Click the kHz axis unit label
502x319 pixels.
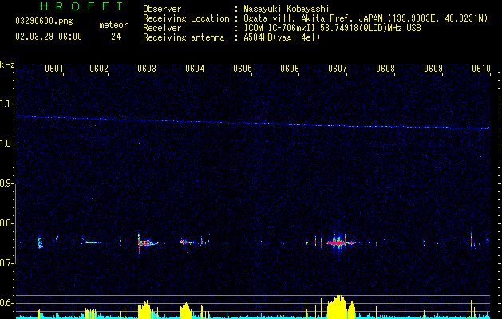7,65
